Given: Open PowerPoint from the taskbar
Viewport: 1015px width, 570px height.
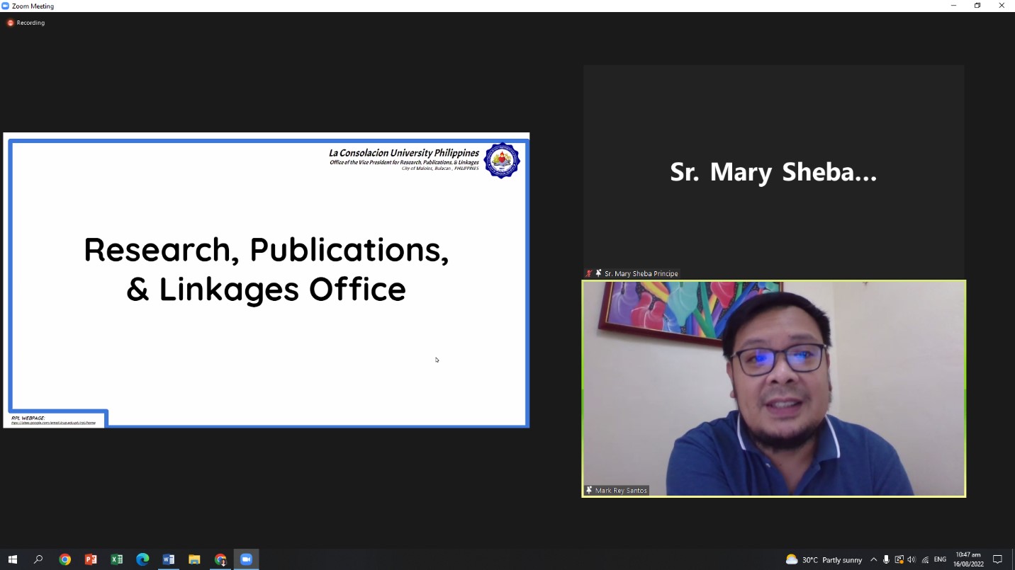Looking at the screenshot, I should (91, 559).
